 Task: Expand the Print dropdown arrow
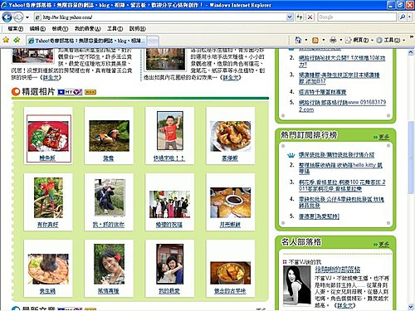click(341, 41)
